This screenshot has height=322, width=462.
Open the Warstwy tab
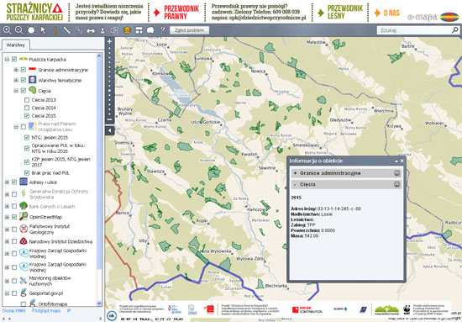coord(16,45)
